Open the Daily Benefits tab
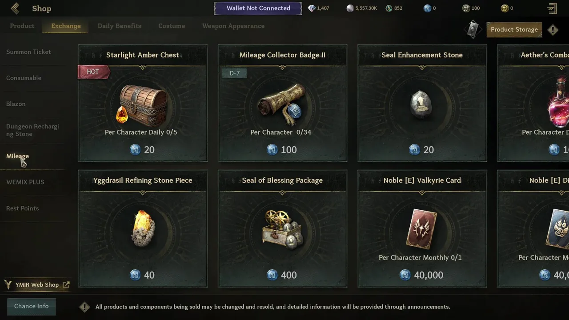569x320 pixels. [120, 26]
